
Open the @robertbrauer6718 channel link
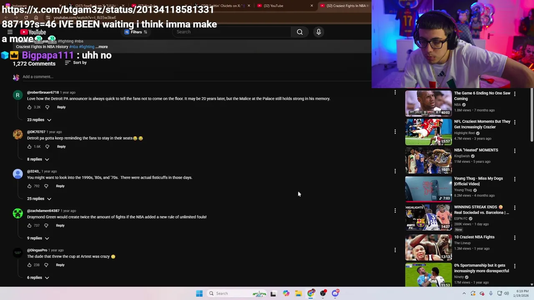point(43,92)
